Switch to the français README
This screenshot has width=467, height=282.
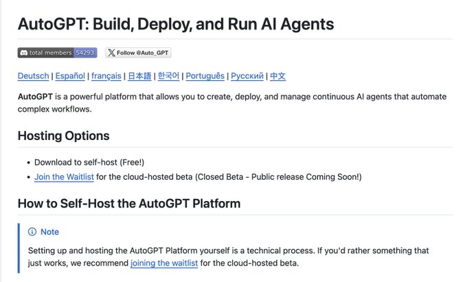pyautogui.click(x=106, y=76)
